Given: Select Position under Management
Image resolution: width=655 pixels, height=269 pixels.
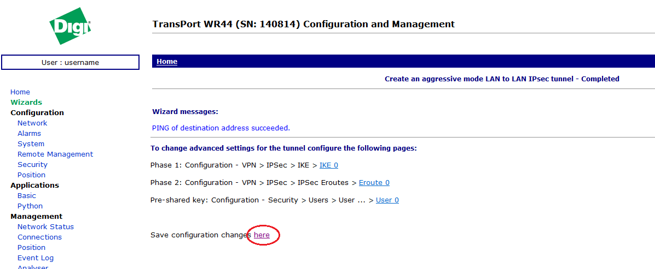Looking at the screenshot, I should click(x=31, y=248).
